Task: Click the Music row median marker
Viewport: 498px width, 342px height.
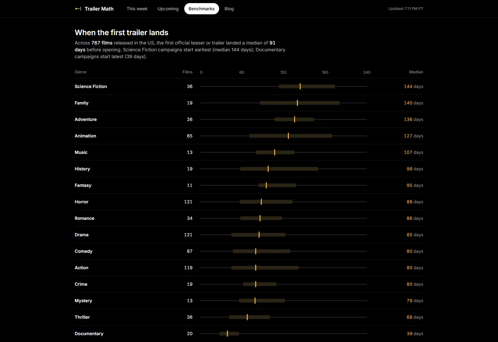Action: pyautogui.click(x=275, y=152)
